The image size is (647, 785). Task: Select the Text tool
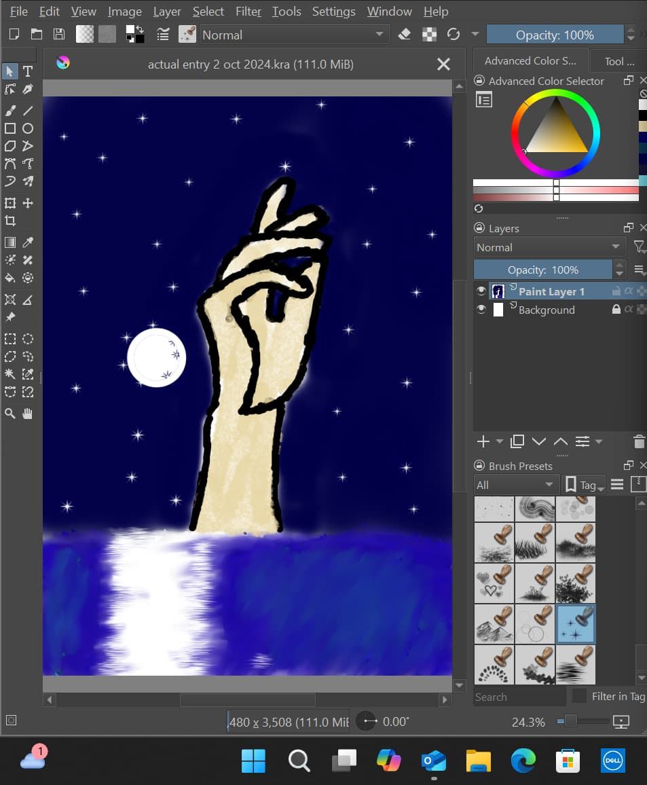(x=28, y=71)
